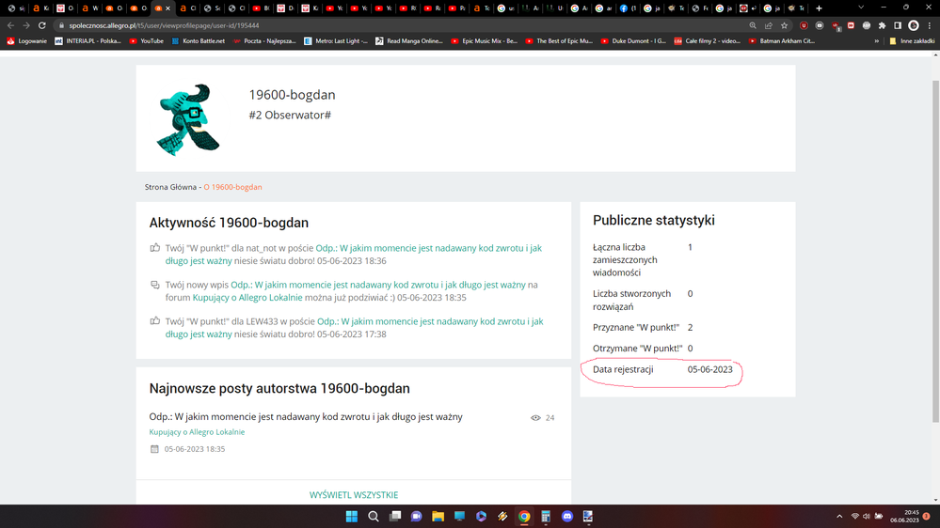
Task: Switch to the Facebook tab
Action: (x=628, y=8)
